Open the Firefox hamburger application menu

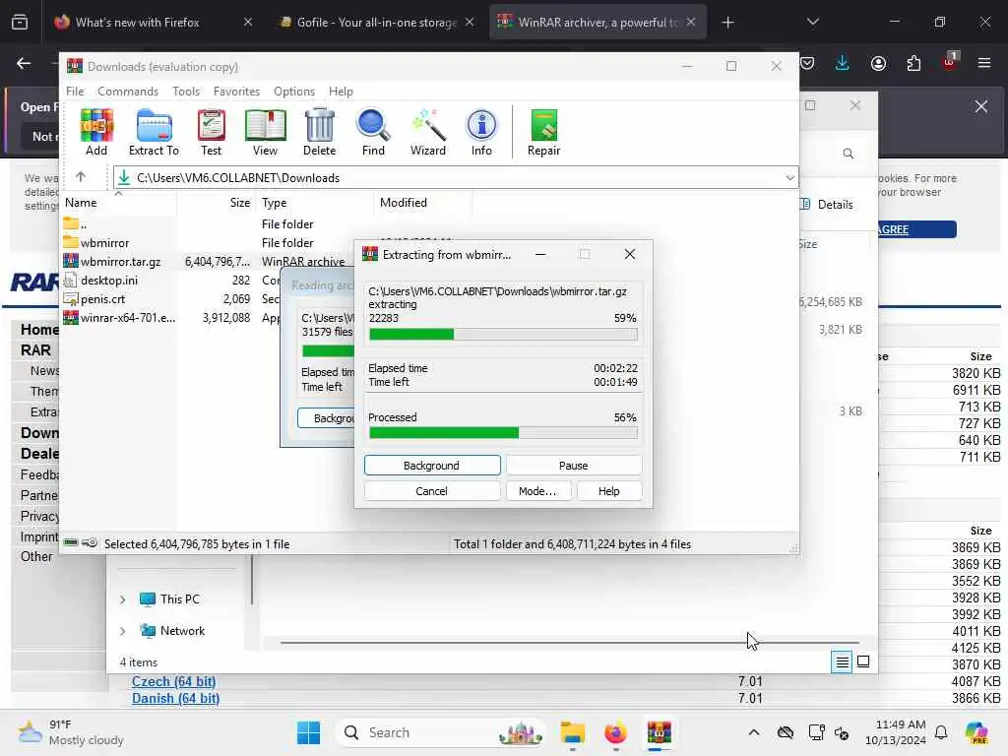pyautogui.click(x=984, y=63)
